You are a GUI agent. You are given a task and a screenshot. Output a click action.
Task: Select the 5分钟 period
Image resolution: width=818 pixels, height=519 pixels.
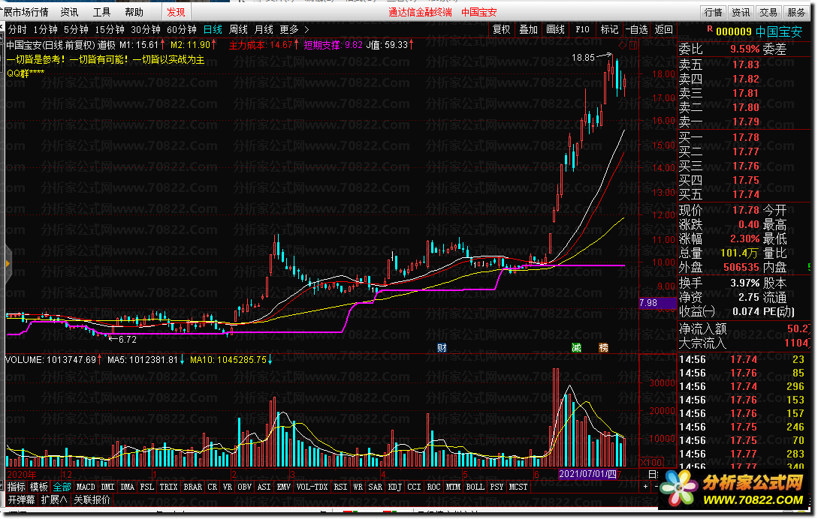tap(76, 30)
